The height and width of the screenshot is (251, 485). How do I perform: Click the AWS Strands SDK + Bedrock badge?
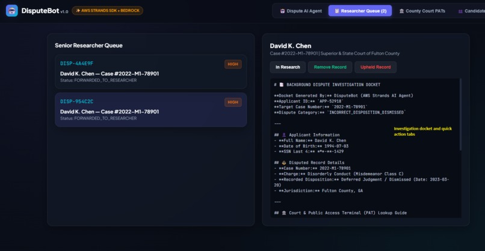tap(107, 10)
